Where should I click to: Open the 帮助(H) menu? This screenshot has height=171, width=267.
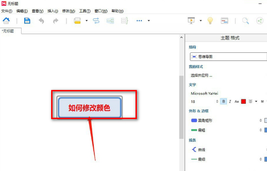pos(117,11)
